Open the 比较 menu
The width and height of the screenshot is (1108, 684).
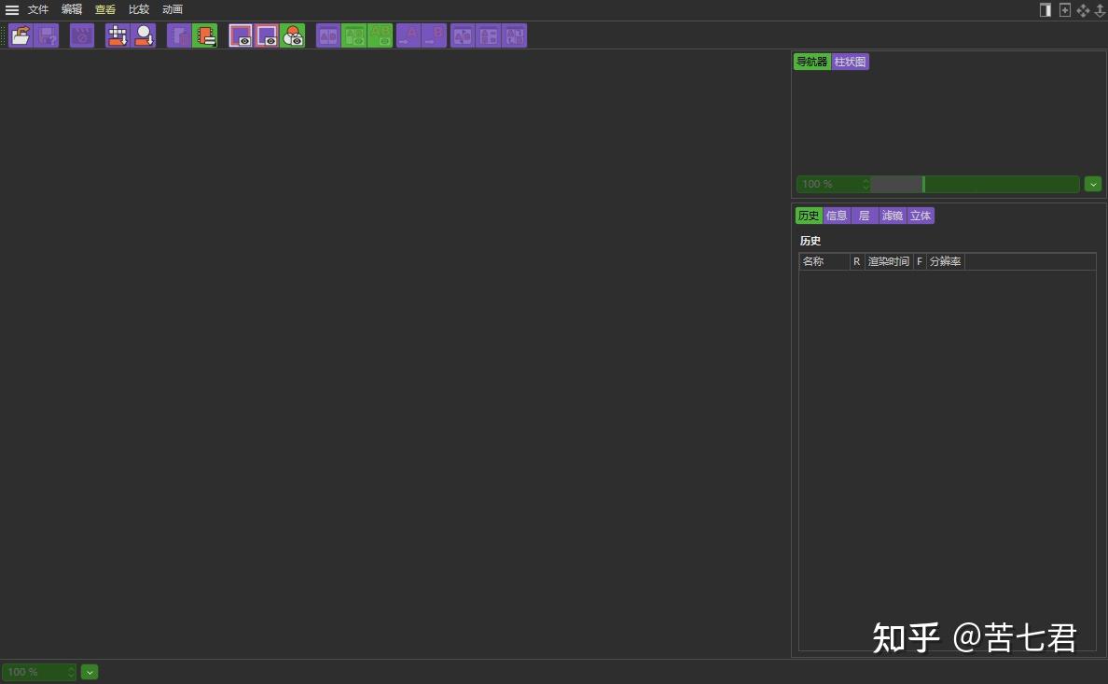(138, 9)
